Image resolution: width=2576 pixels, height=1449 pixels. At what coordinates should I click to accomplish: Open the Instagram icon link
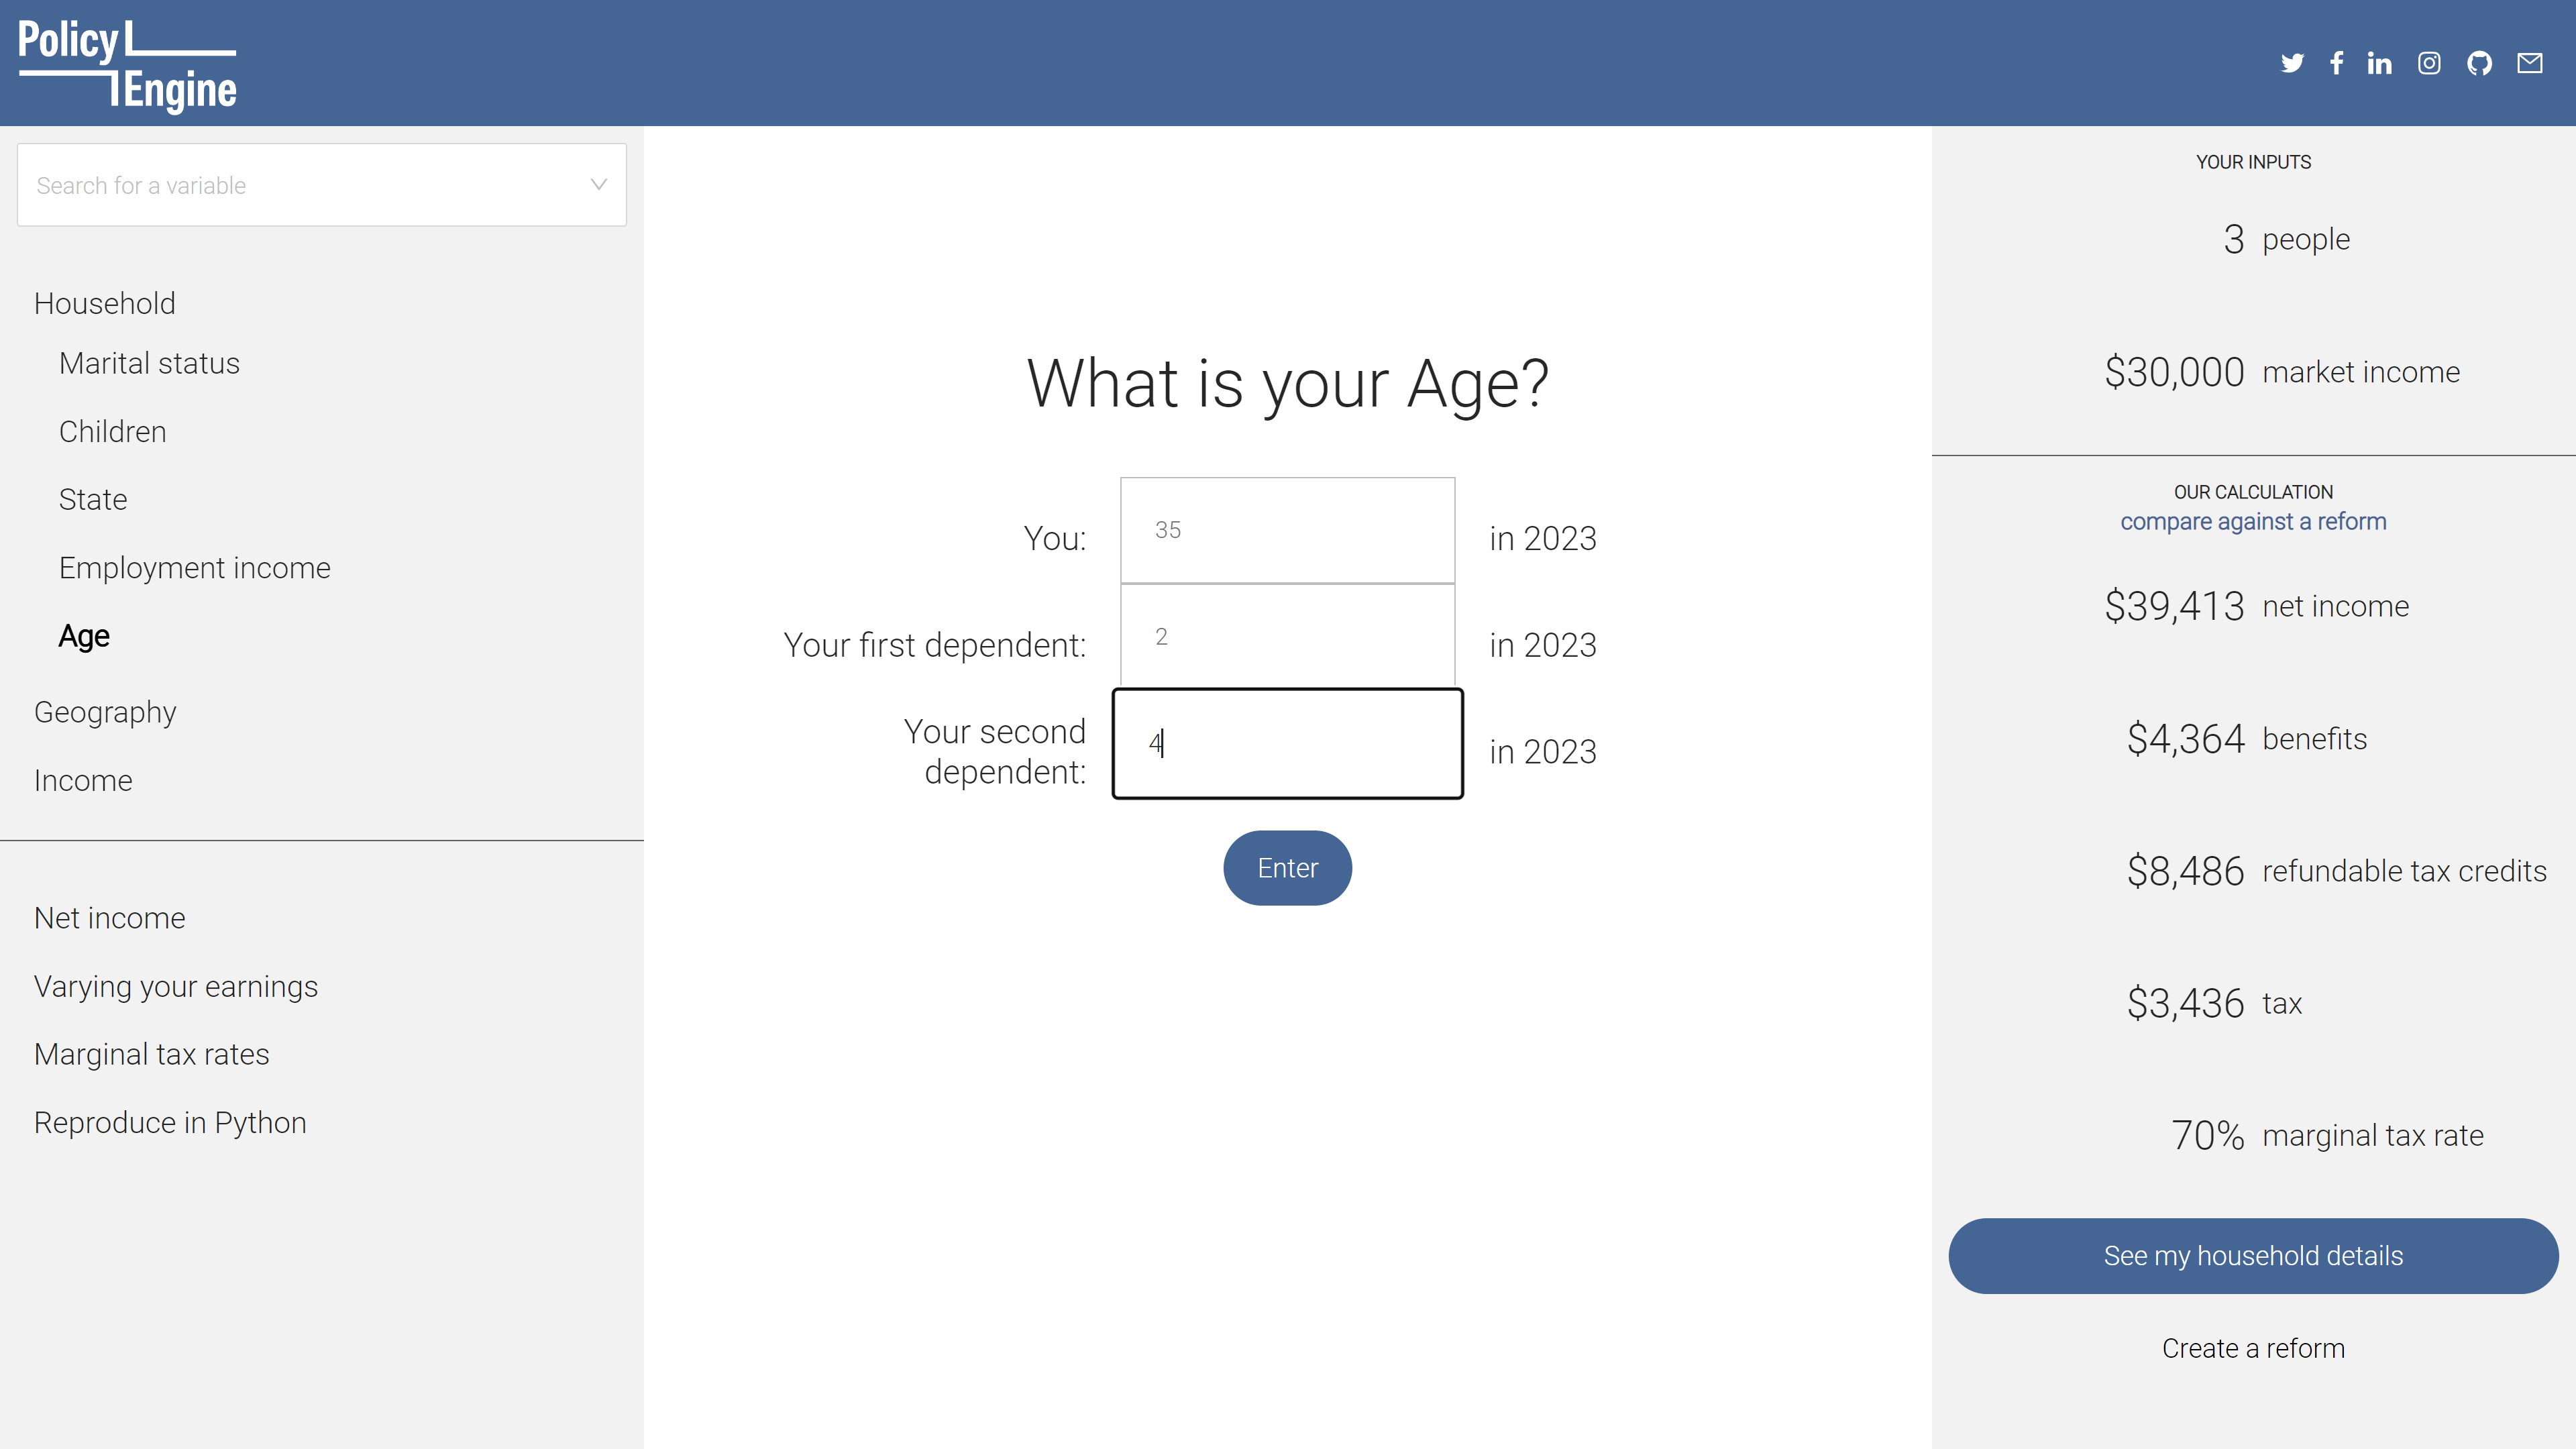coord(2429,63)
